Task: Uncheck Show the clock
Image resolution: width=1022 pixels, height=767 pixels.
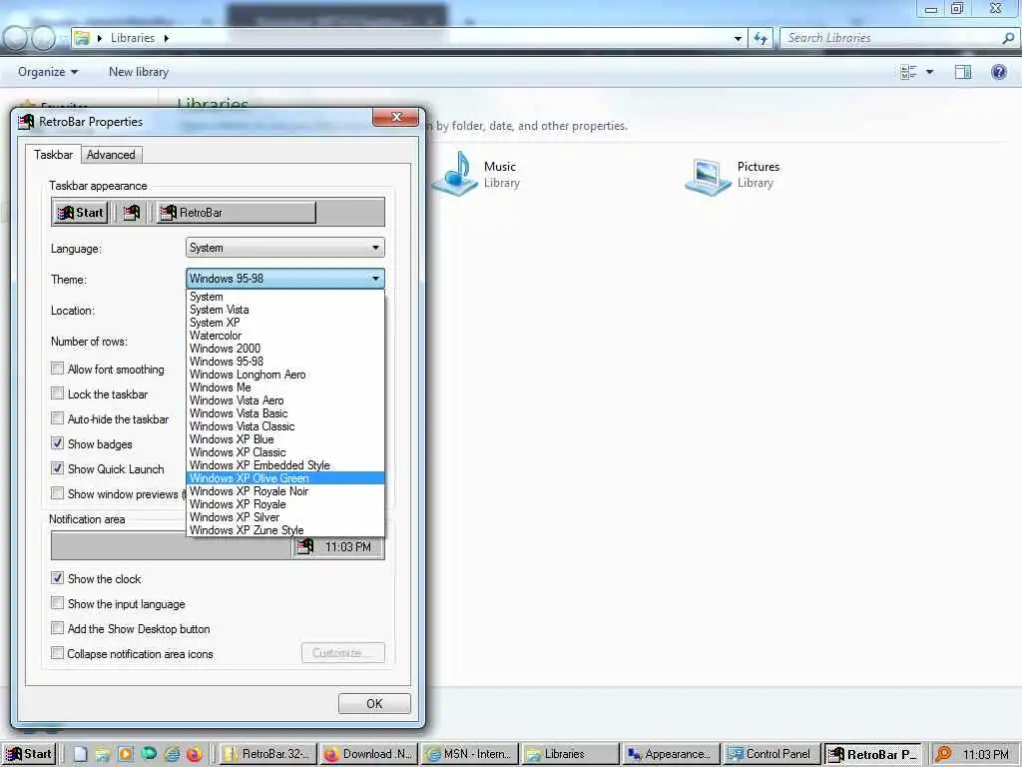Action: click(x=57, y=578)
